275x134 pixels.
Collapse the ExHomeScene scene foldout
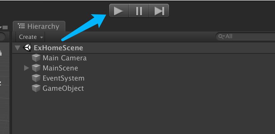tap(17, 48)
